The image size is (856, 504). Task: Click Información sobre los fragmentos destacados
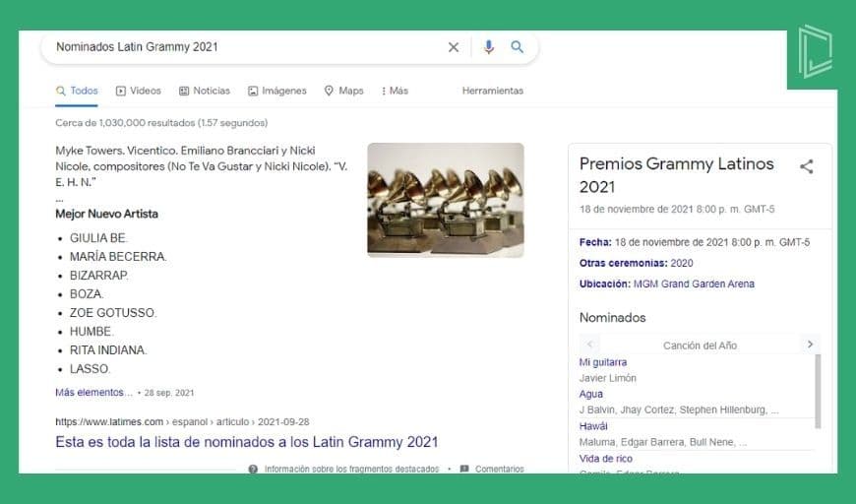351,469
